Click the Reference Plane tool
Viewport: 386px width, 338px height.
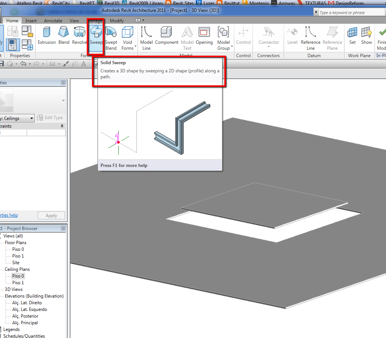tap(332, 39)
